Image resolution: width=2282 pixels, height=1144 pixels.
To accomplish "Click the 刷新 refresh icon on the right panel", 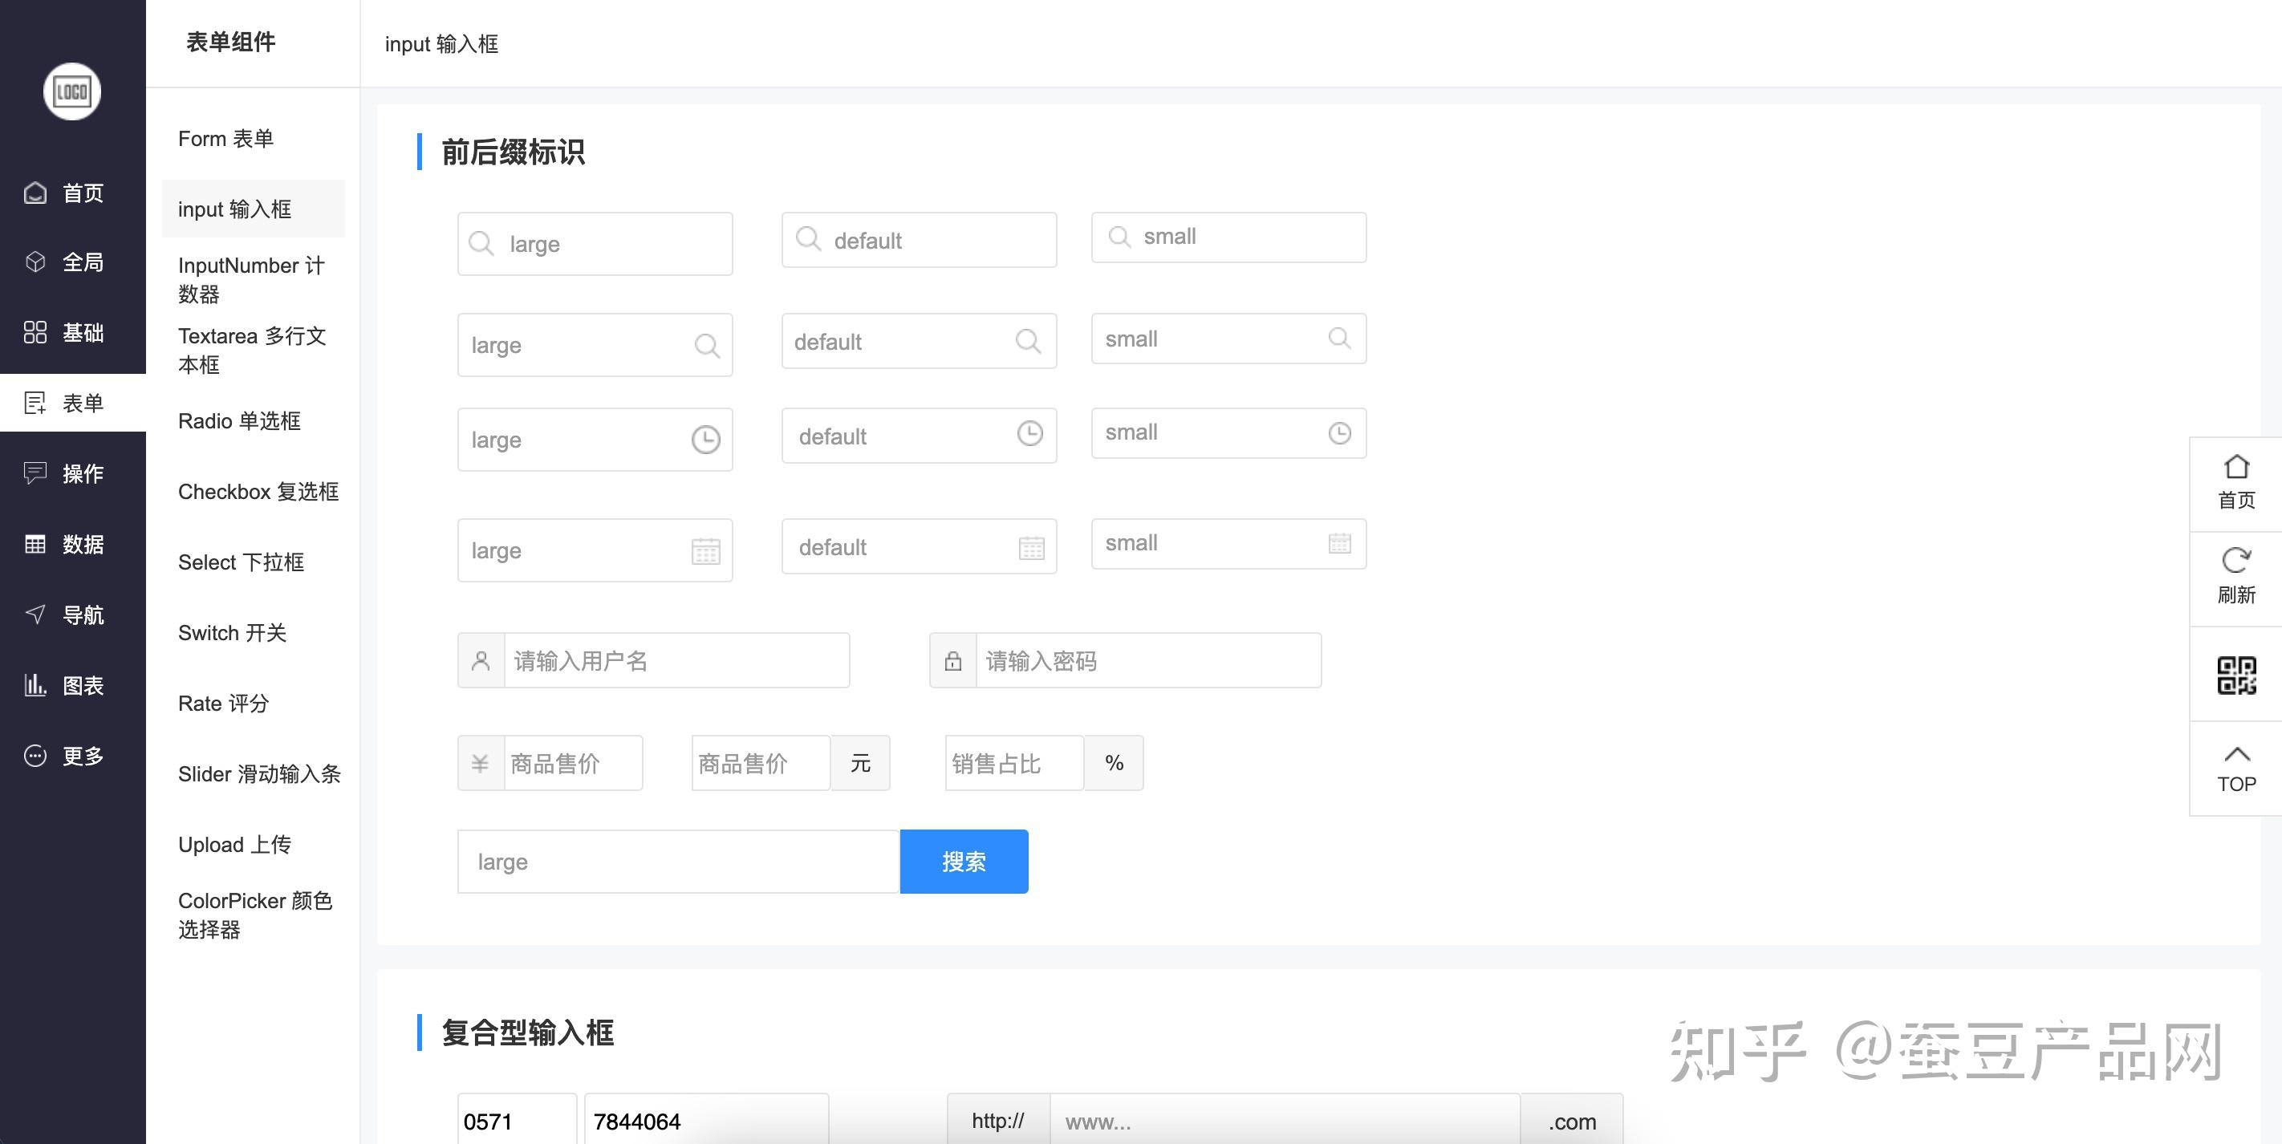I will point(2236,561).
